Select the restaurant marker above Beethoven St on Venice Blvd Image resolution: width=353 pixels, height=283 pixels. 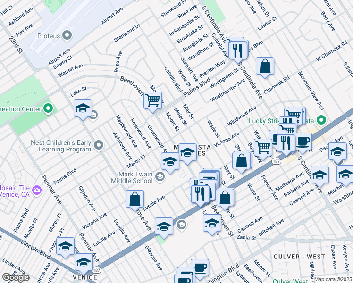coord(201,194)
